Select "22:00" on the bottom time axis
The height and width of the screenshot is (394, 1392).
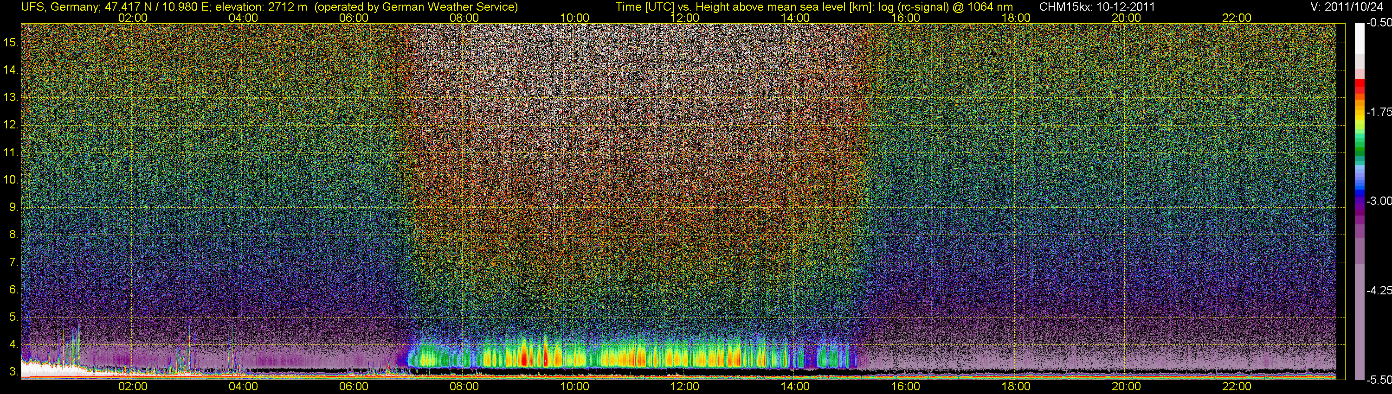(x=1237, y=387)
